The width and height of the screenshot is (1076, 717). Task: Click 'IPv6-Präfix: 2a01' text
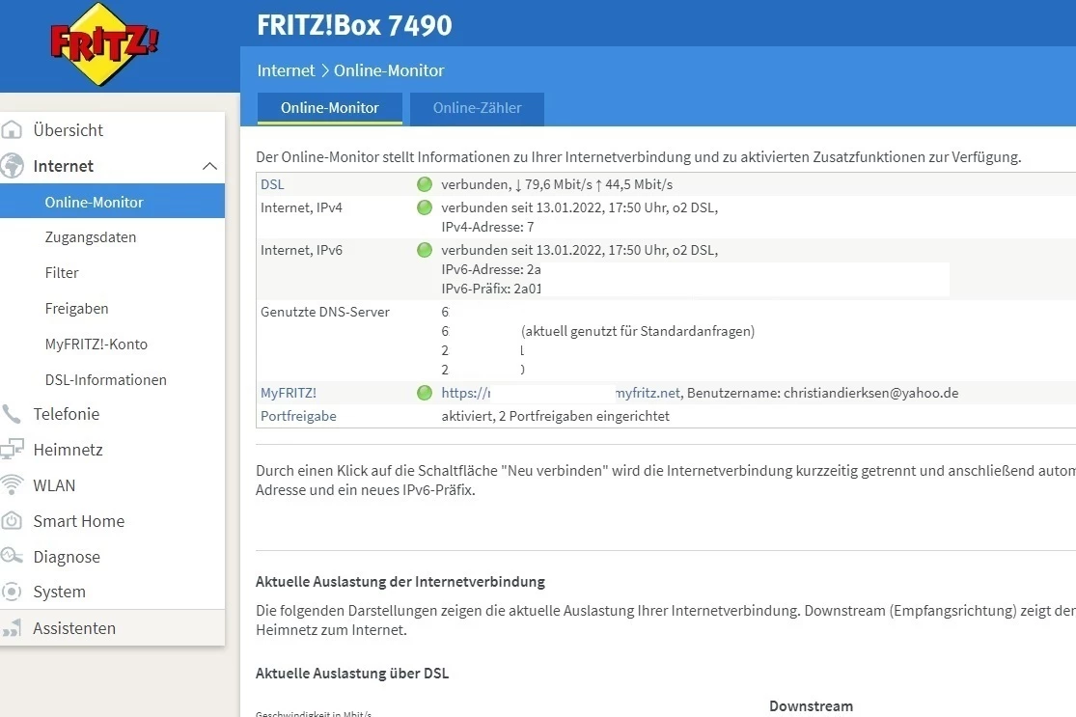coord(491,289)
